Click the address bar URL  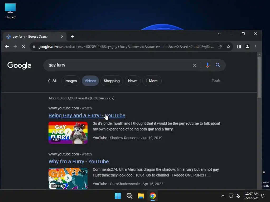tap(126, 47)
